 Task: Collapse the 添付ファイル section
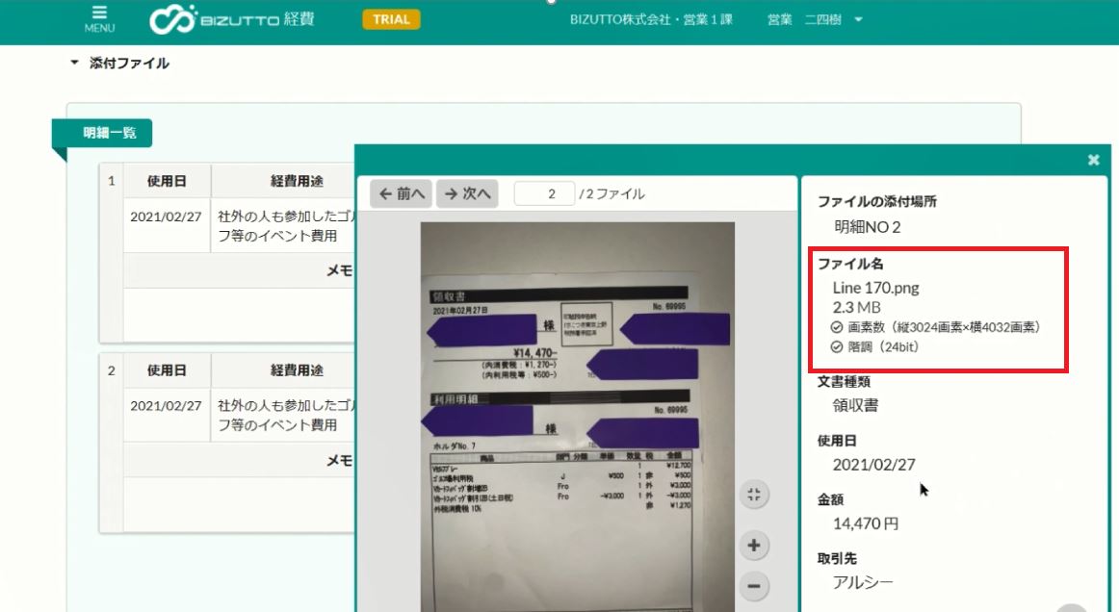coord(74,64)
